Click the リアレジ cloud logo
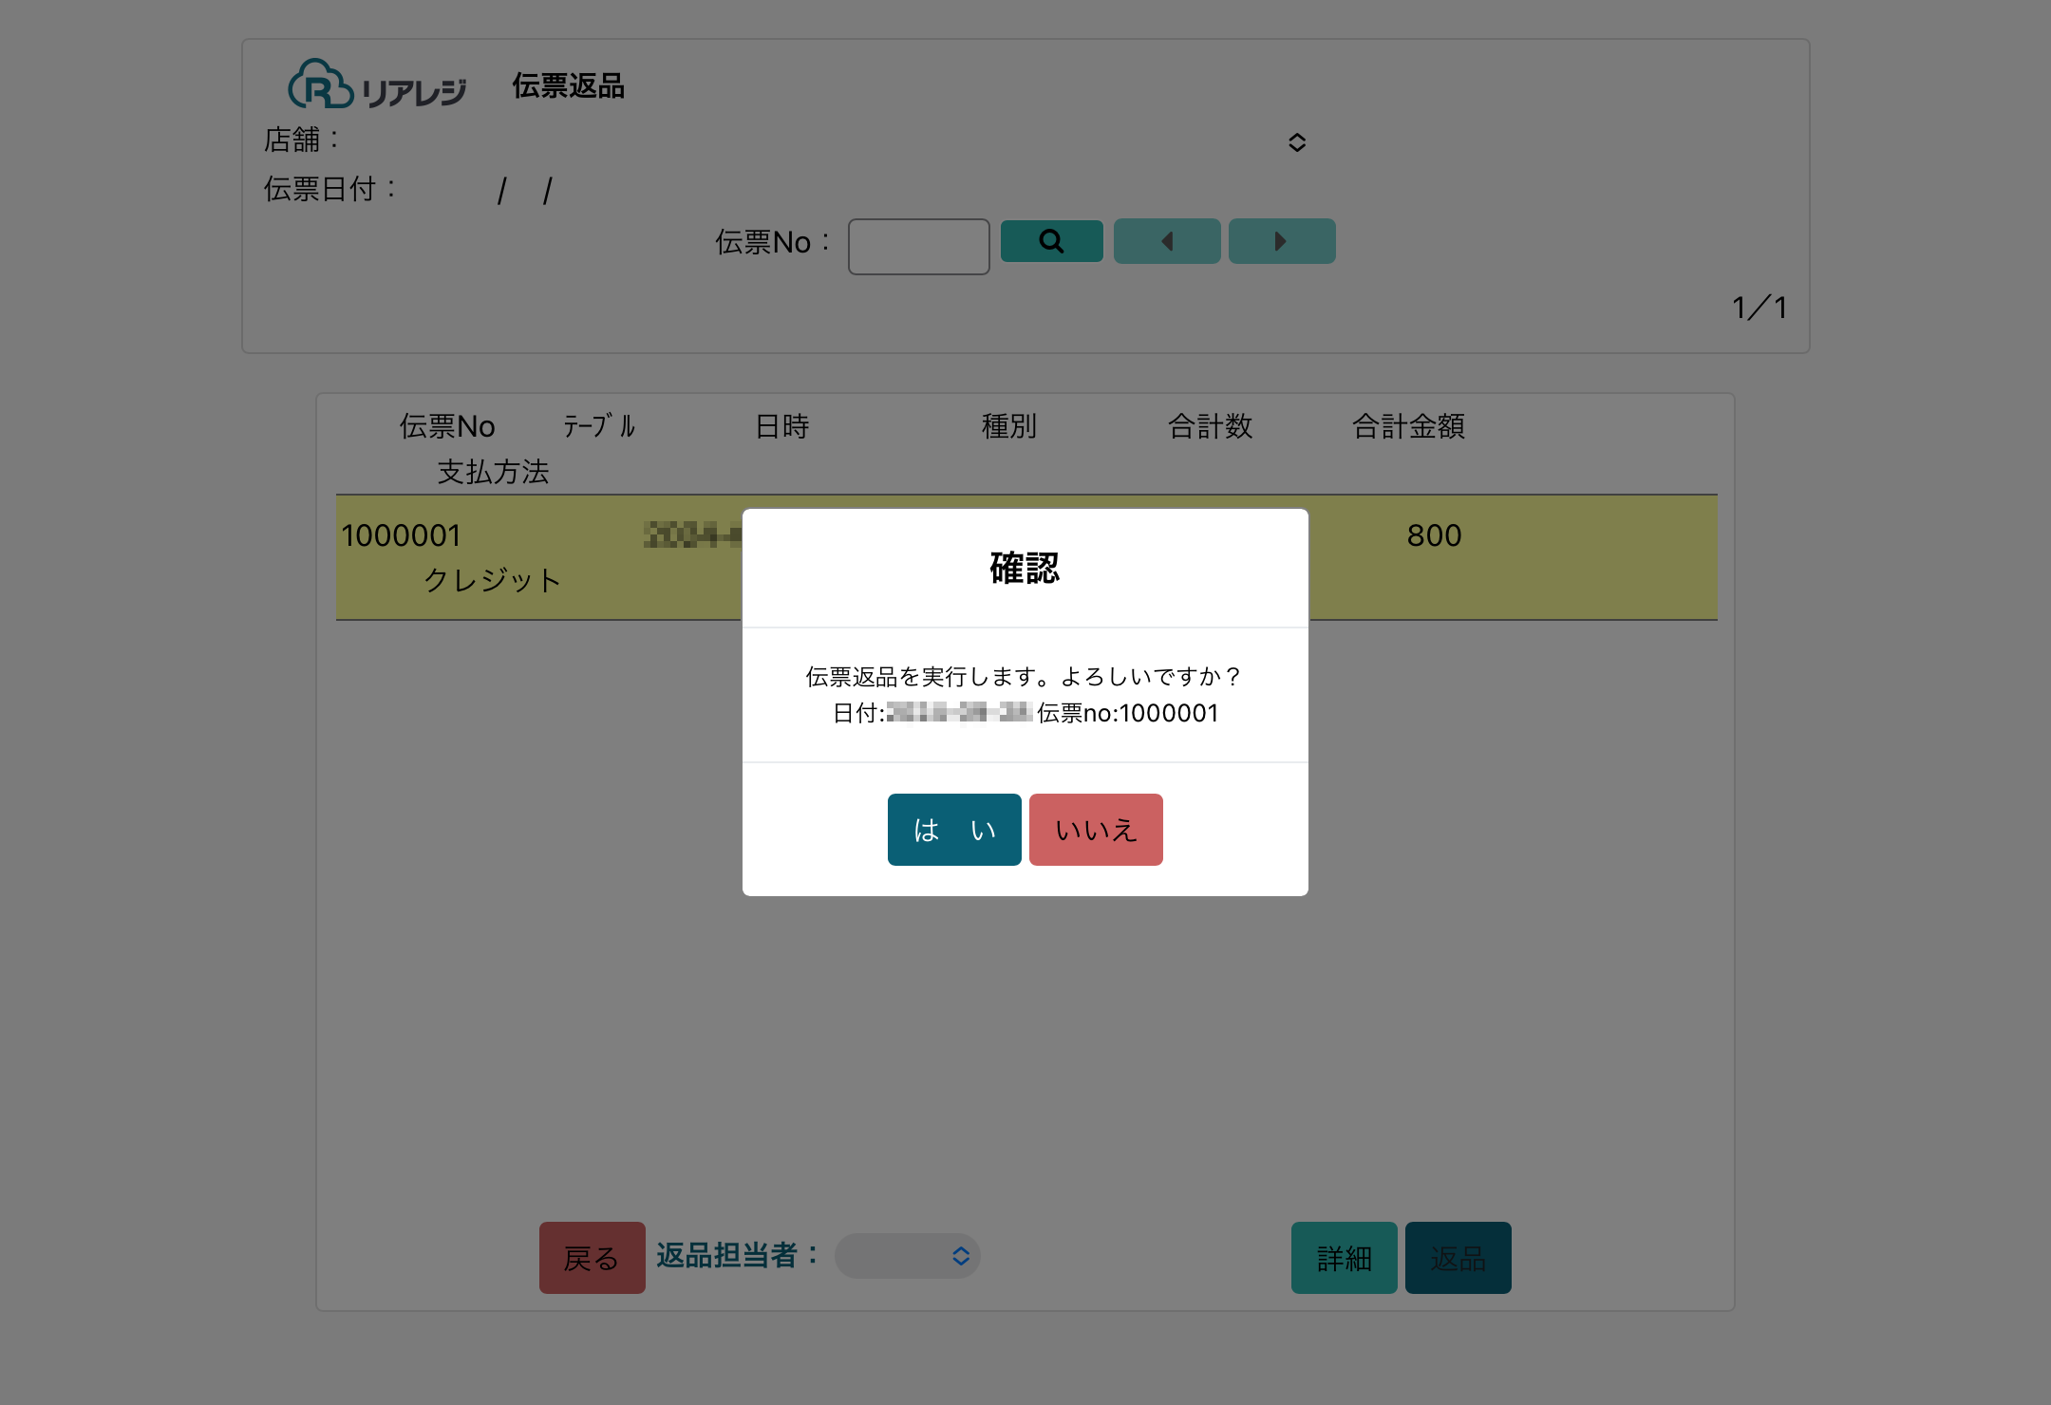Screen dimensions: 2051x1405 pos(377,85)
